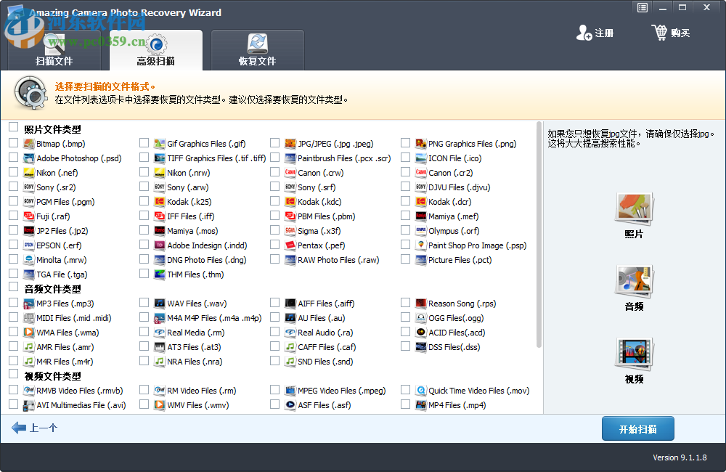Click the Kodak (.k25) file type icon
This screenshot has height=472, width=726.
tap(161, 201)
